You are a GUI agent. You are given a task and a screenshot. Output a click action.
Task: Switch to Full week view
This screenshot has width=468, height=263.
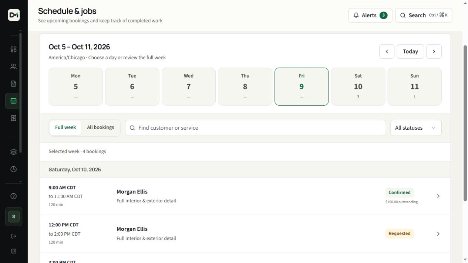65,127
